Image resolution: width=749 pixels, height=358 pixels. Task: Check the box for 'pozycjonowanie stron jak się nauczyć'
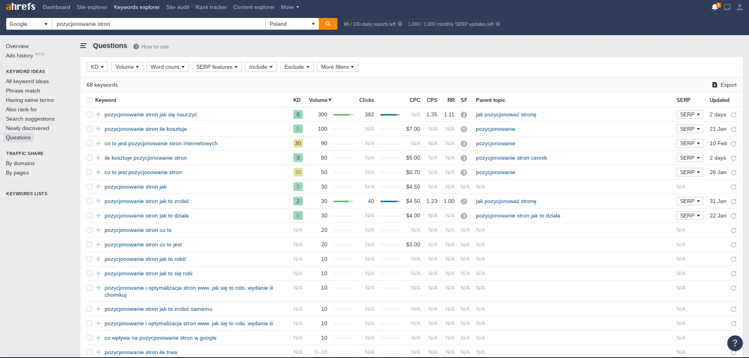89,114
